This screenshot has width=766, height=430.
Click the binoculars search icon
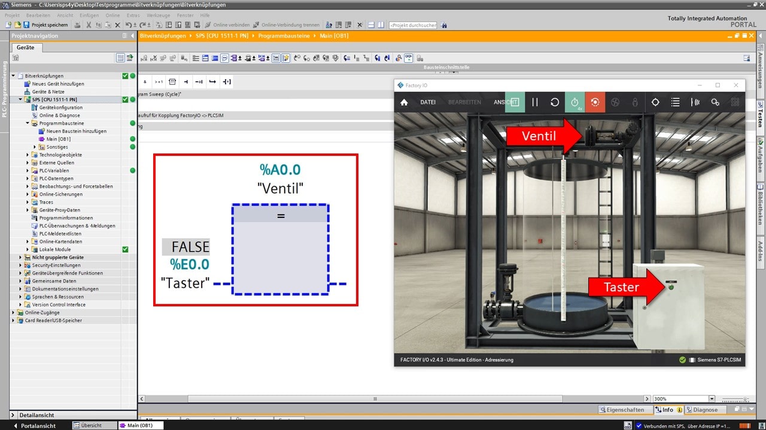pos(444,25)
